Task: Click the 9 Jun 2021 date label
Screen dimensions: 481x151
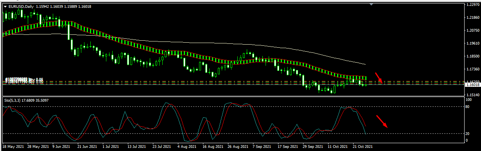Action: tap(61, 147)
